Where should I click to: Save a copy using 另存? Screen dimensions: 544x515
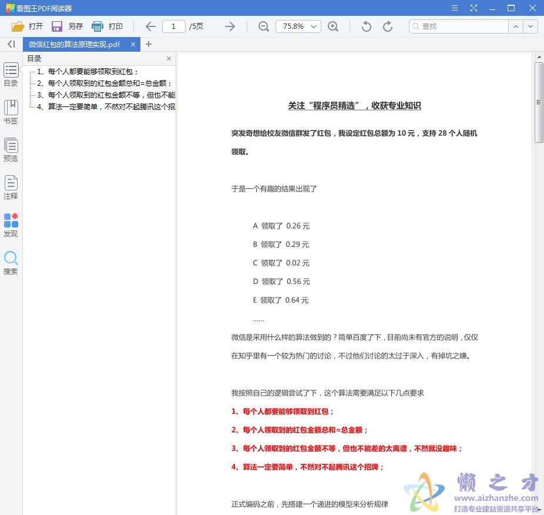pyautogui.click(x=68, y=26)
